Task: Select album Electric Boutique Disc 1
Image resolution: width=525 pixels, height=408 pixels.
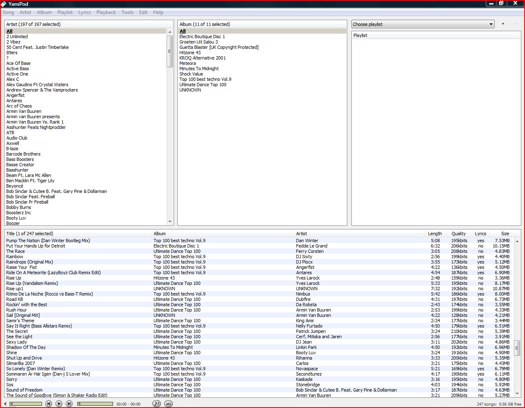Action: pyautogui.click(x=202, y=37)
